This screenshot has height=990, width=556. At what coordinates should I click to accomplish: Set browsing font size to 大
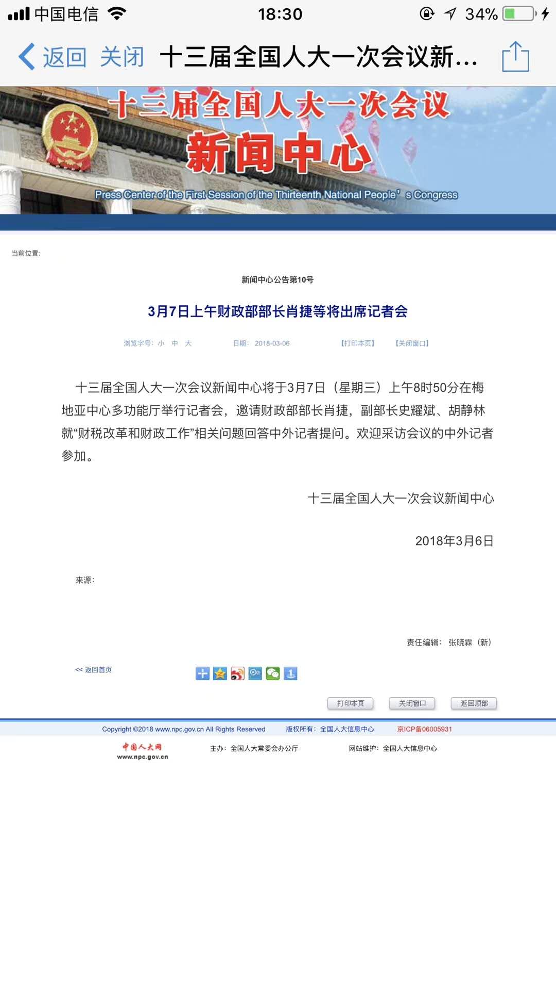click(x=188, y=343)
